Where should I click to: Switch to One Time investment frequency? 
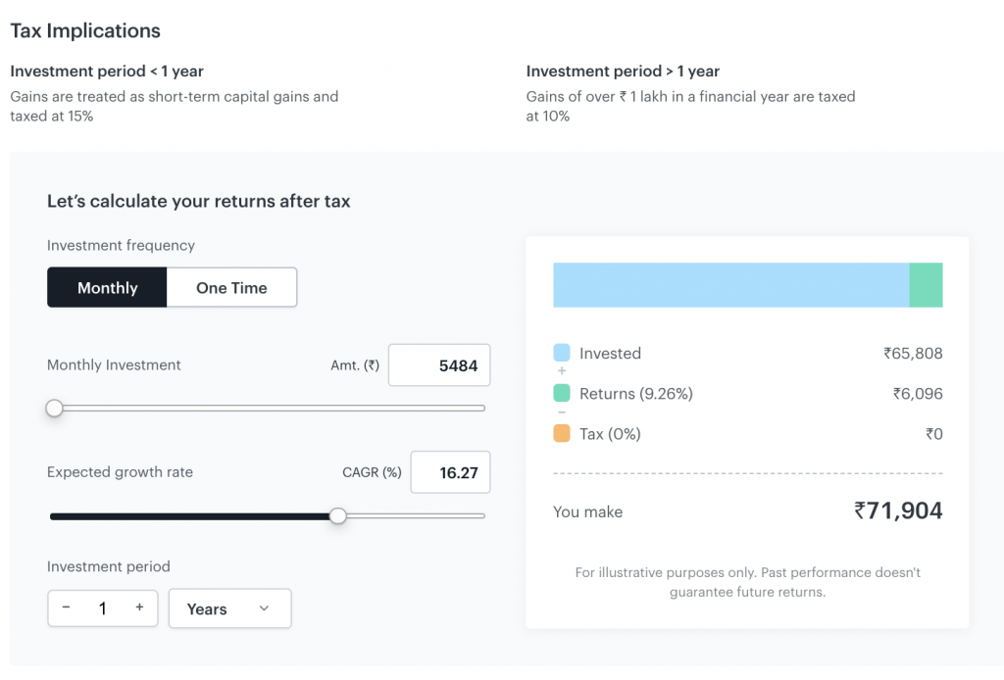(x=231, y=287)
